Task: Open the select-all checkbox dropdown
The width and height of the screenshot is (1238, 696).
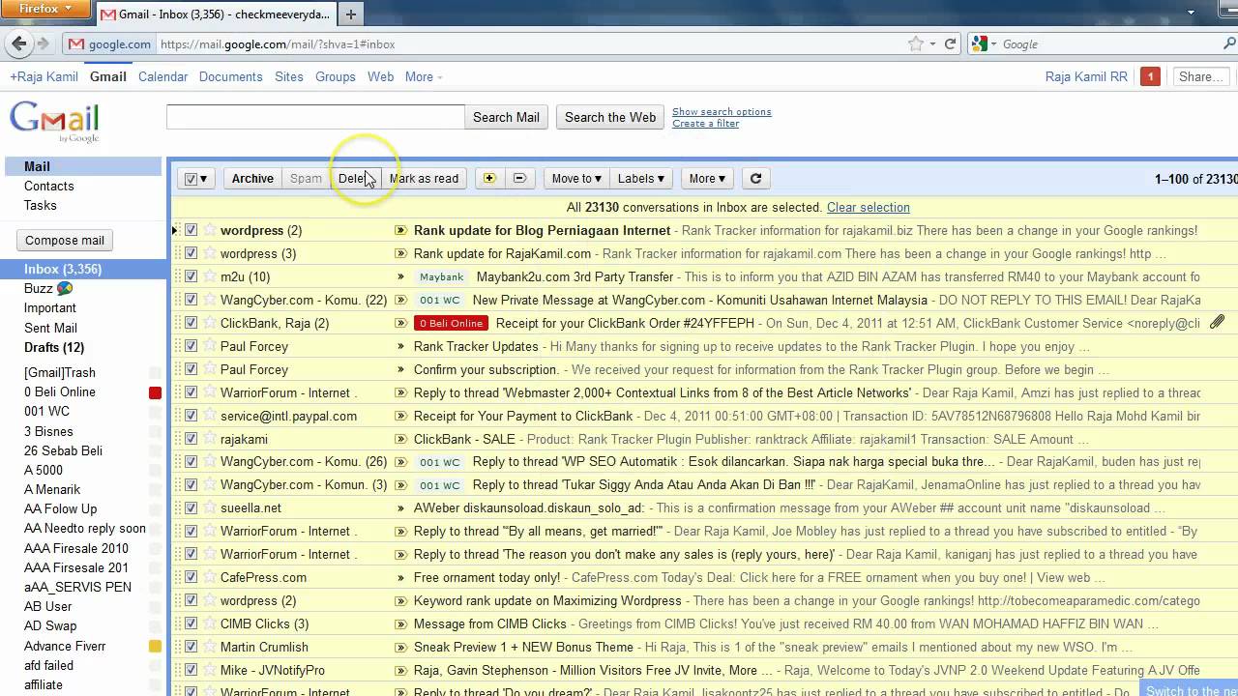Action: [x=203, y=179]
